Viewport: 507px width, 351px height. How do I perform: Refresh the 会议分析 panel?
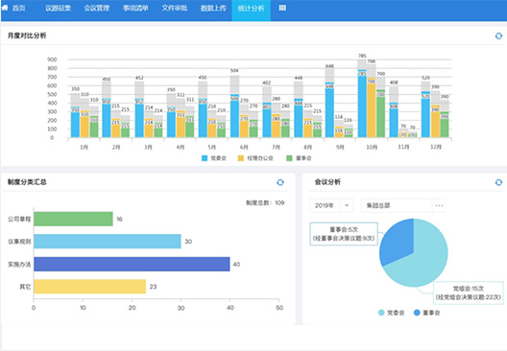[498, 182]
